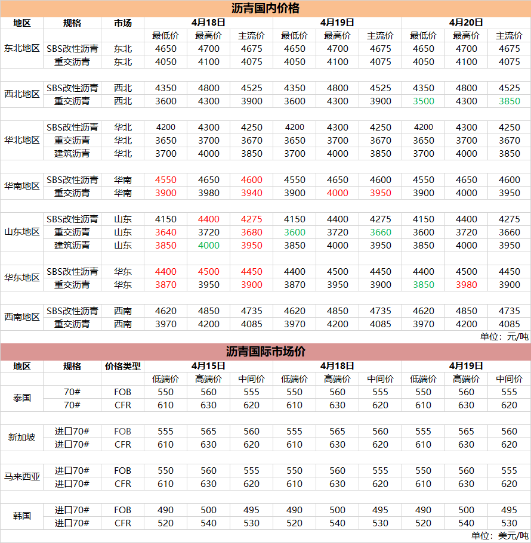Select the 价格类型 column header
Screen dimensions: 531x543
[x=122, y=366]
